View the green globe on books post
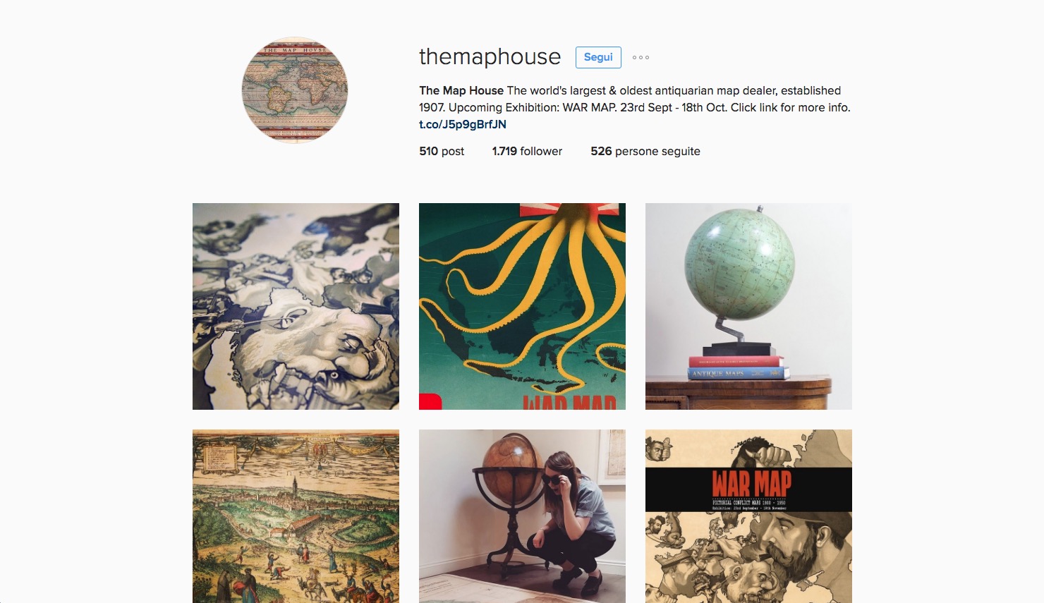 click(748, 306)
